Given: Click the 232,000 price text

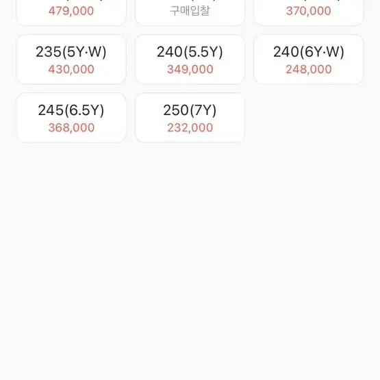Looking at the screenshot, I should coord(190,128).
